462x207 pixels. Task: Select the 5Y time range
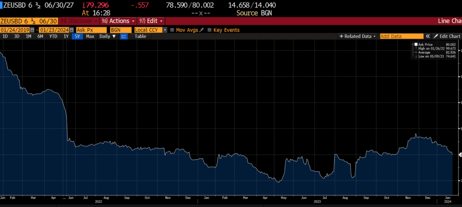[78, 36]
